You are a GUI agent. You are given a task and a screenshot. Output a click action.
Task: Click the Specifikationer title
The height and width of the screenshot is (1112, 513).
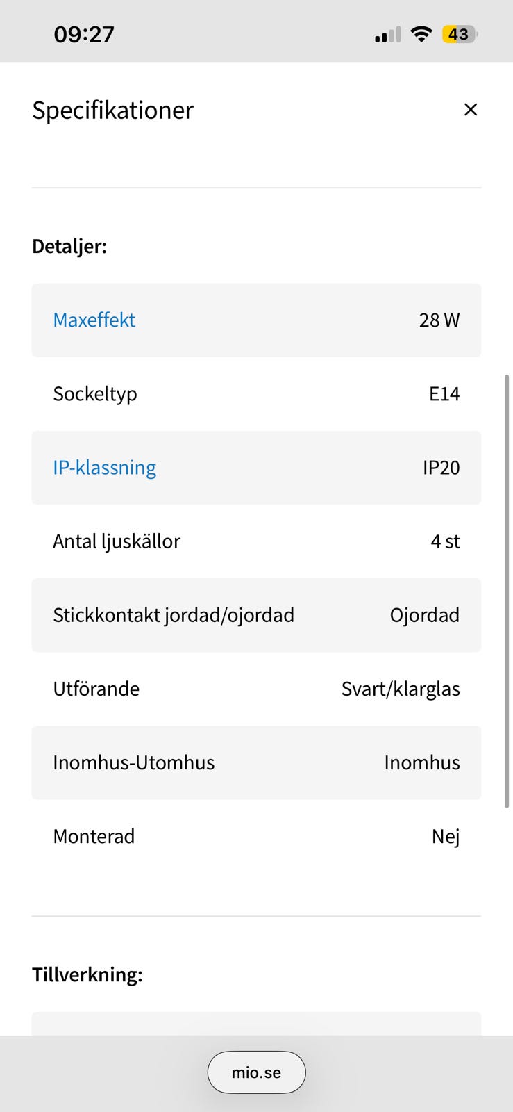click(x=113, y=110)
